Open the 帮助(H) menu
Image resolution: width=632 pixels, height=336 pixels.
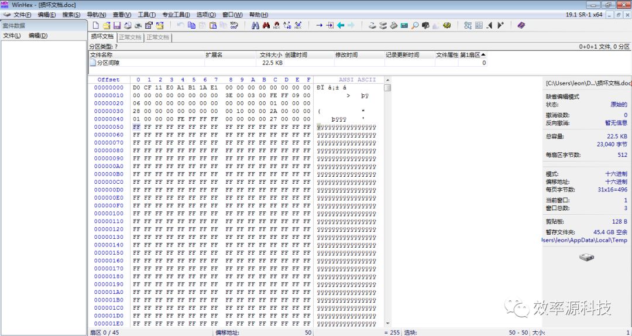(x=259, y=15)
